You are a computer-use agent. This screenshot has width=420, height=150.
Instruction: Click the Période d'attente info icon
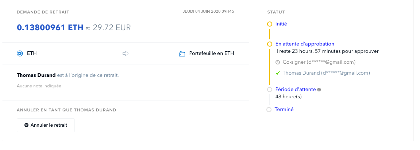click(319, 89)
